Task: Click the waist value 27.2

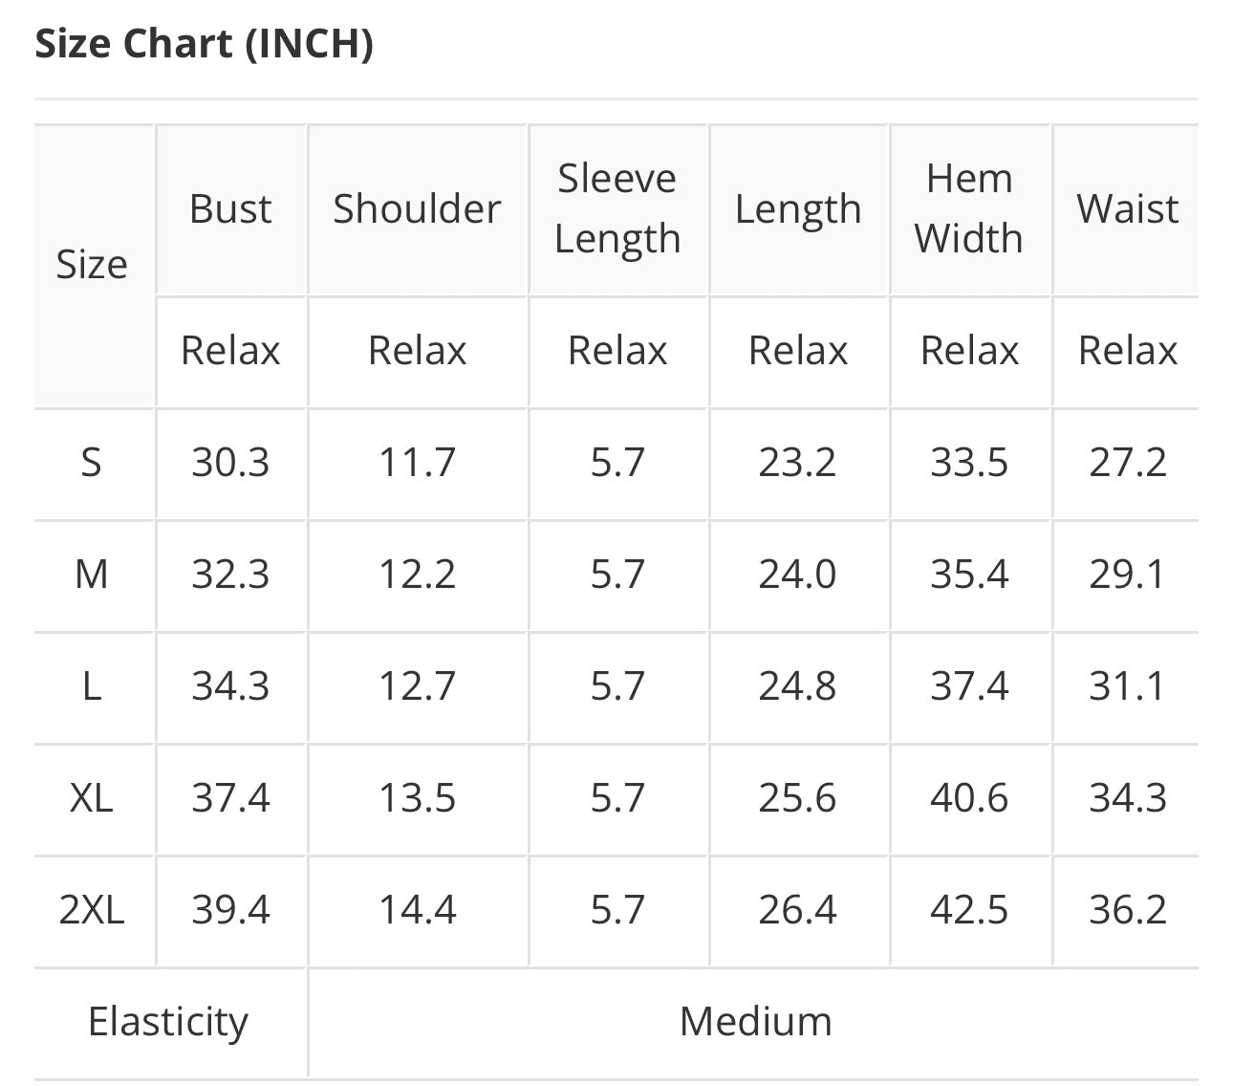Action: click(x=1128, y=463)
